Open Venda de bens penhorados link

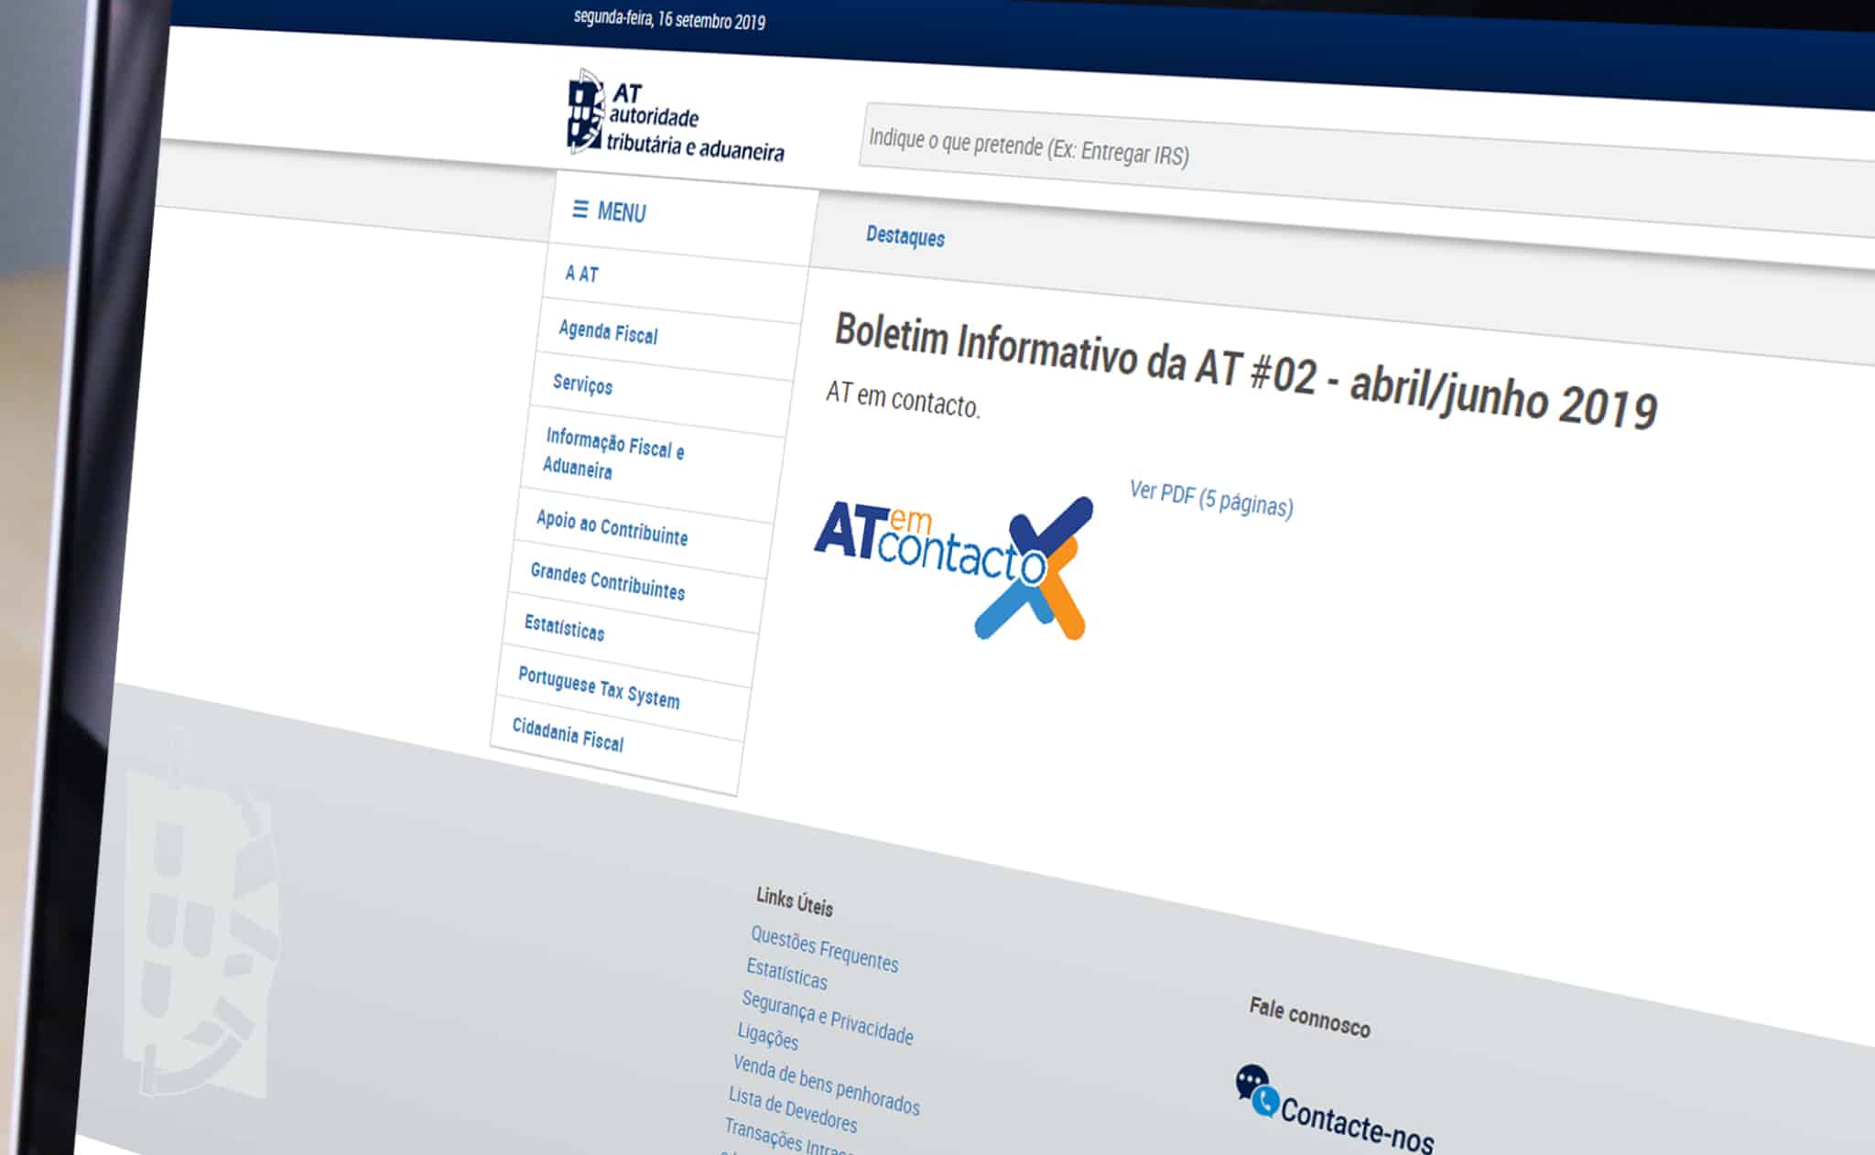coord(826,1085)
